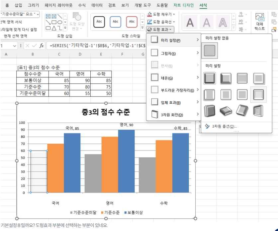Open the 도형 윤곽선 dropdown
This screenshot has height=231, width=278.
(161, 22)
